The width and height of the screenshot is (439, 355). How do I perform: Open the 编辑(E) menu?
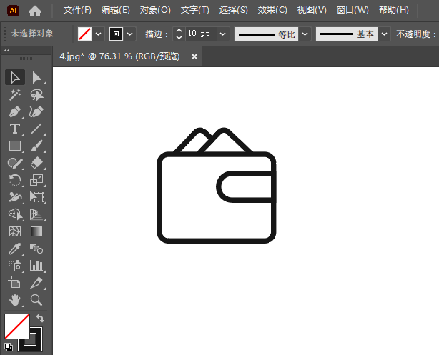(x=116, y=10)
